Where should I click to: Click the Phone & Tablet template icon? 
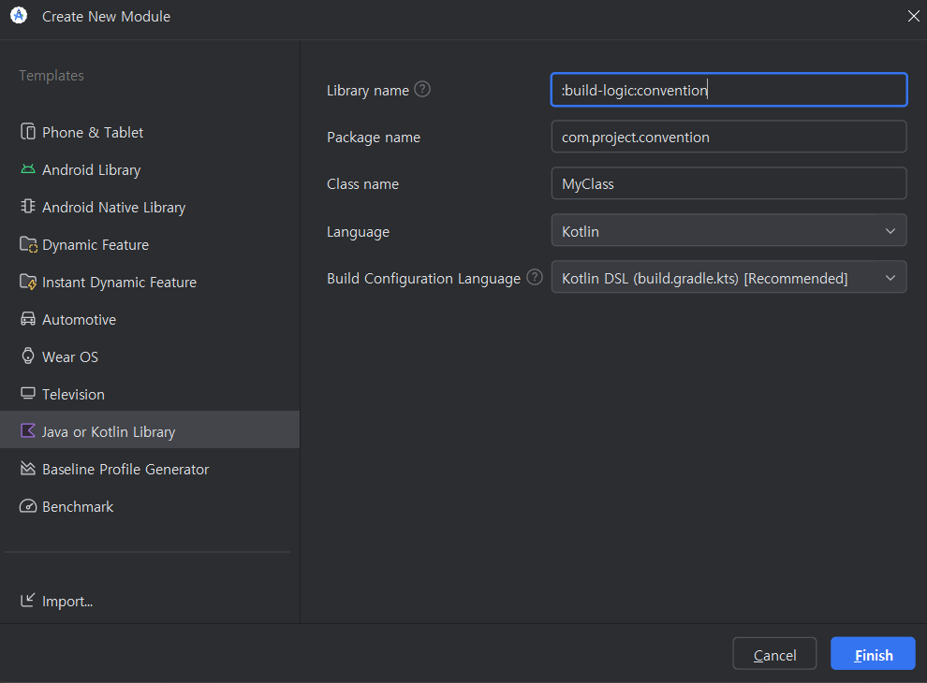(x=28, y=131)
